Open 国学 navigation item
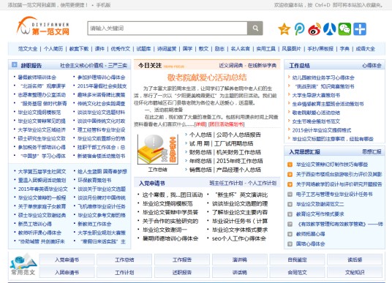The image size is (392, 283). 187,49
